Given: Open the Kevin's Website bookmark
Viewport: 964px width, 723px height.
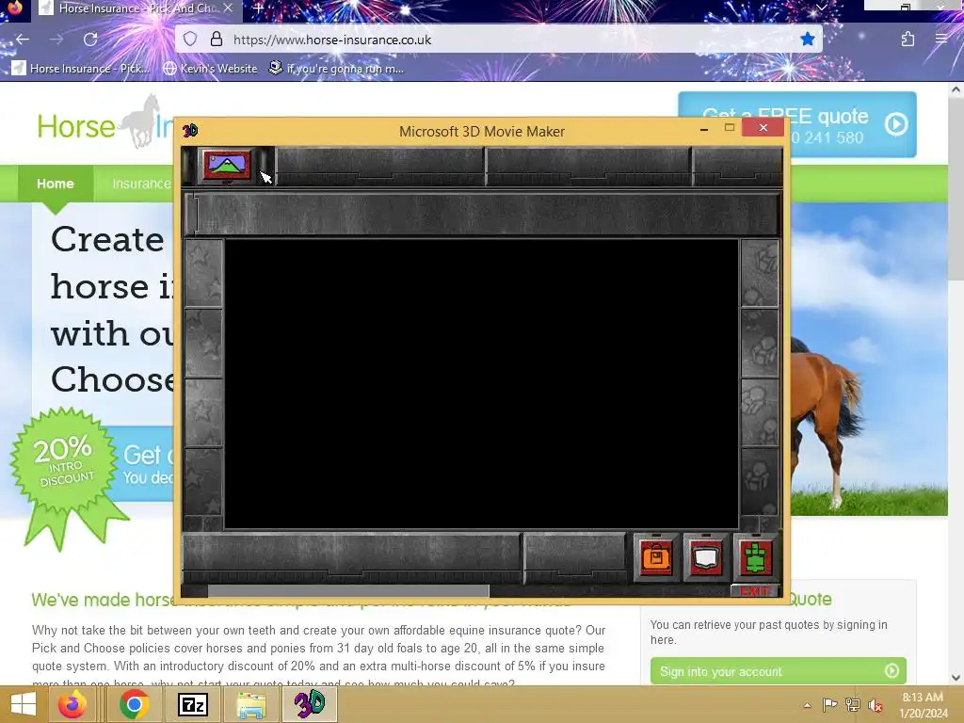Looking at the screenshot, I should (x=211, y=68).
